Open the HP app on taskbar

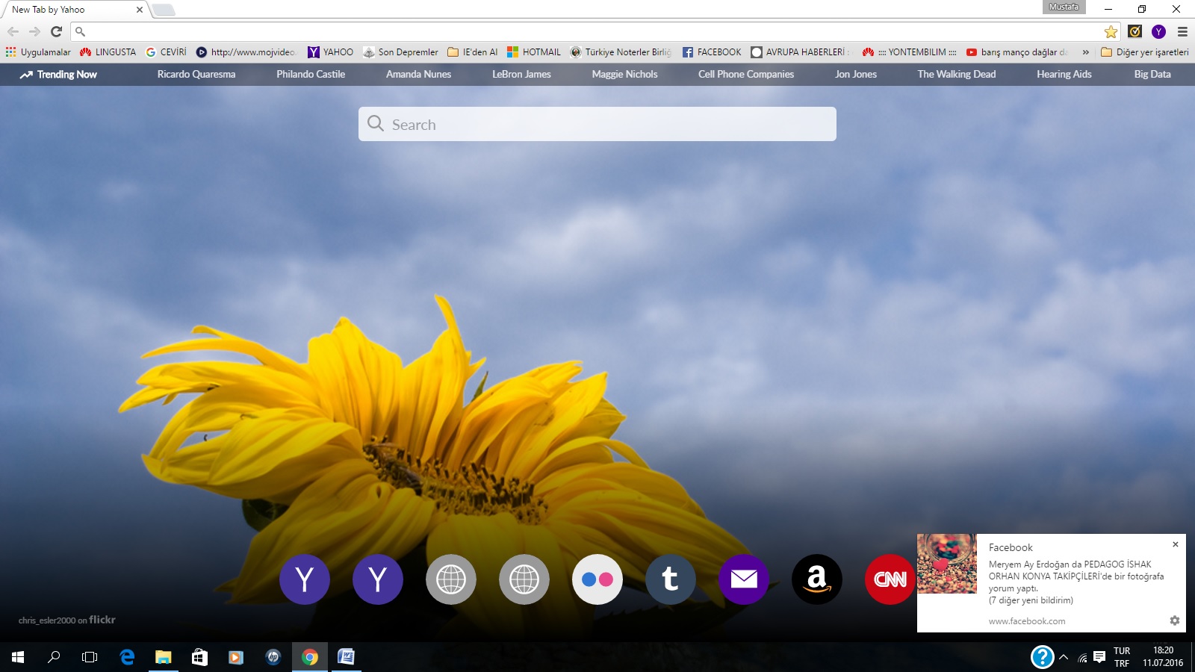pos(273,657)
